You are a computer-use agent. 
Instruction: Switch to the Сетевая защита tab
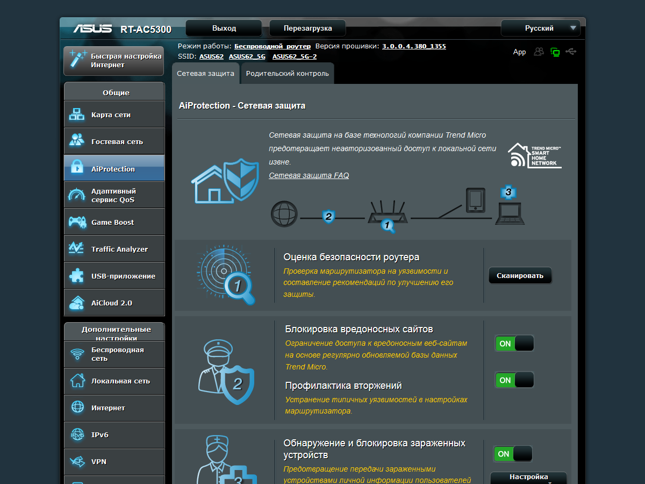point(206,74)
